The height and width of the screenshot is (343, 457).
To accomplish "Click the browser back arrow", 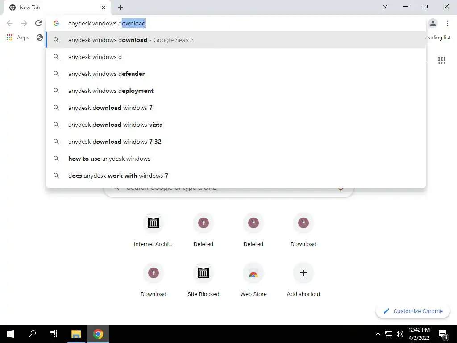I will (x=10, y=23).
